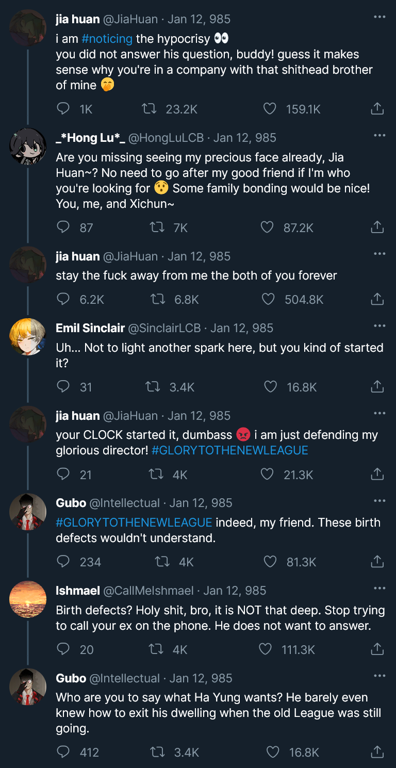
Task: View Emil Sinclair's profile avatar
Action: [x=28, y=336]
